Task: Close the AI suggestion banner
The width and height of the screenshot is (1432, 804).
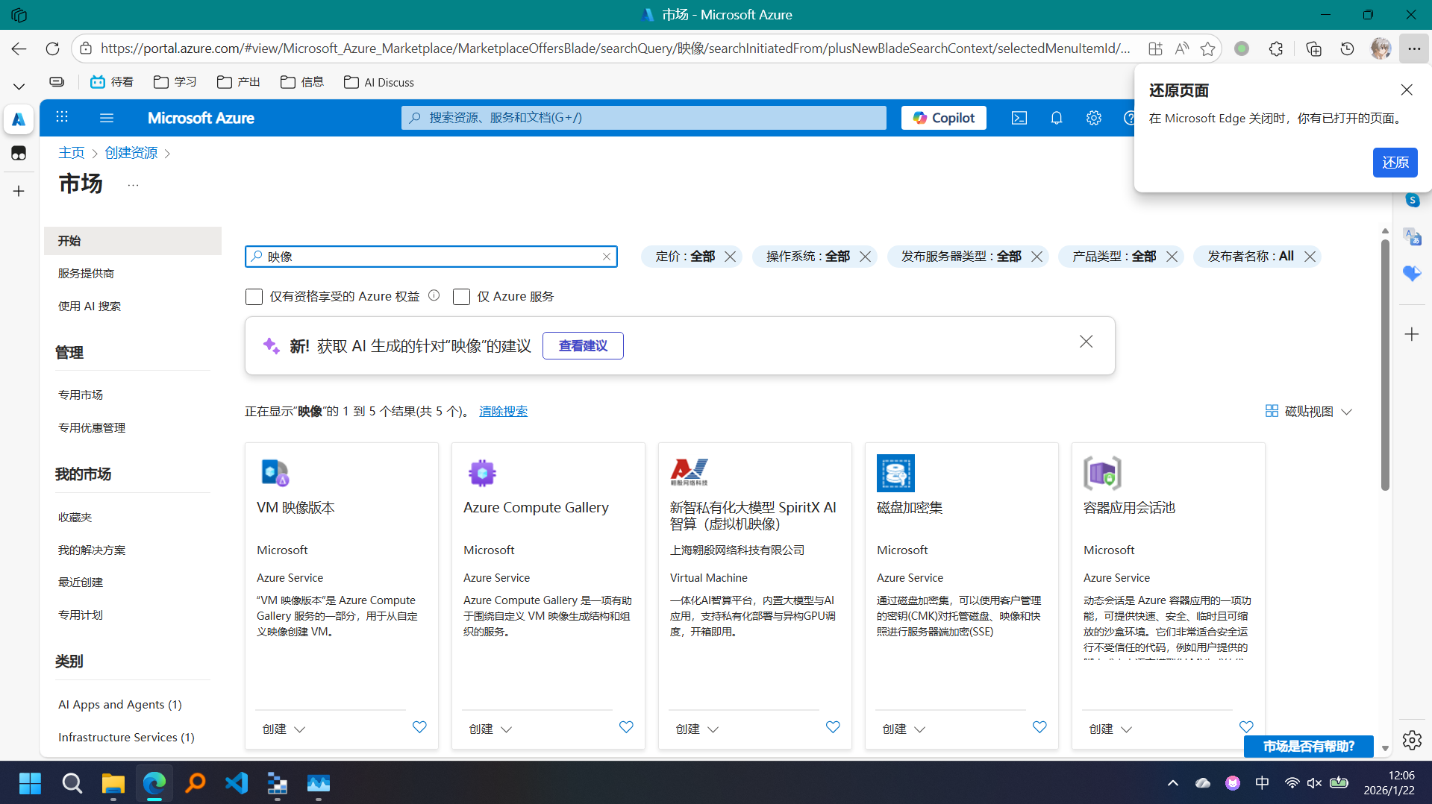Action: point(1086,342)
